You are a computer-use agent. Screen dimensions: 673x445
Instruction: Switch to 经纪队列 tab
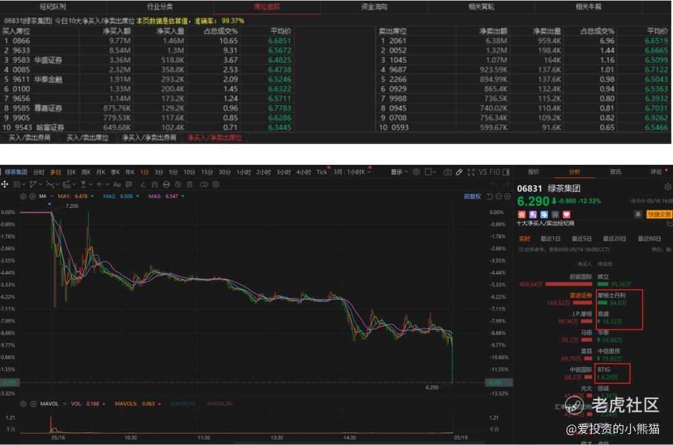pos(53,6)
